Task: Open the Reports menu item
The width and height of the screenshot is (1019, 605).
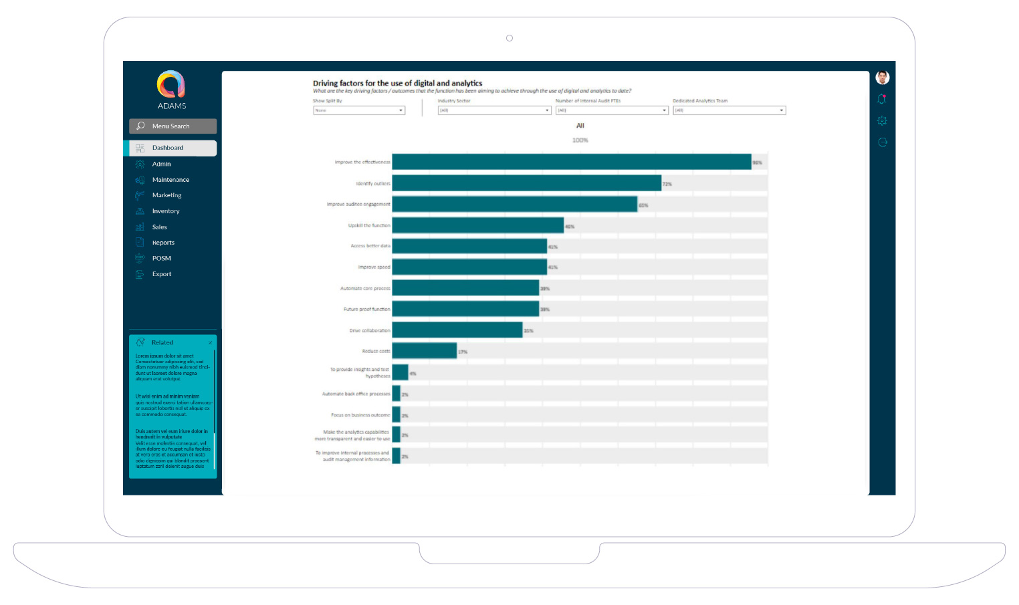Action: 163,243
